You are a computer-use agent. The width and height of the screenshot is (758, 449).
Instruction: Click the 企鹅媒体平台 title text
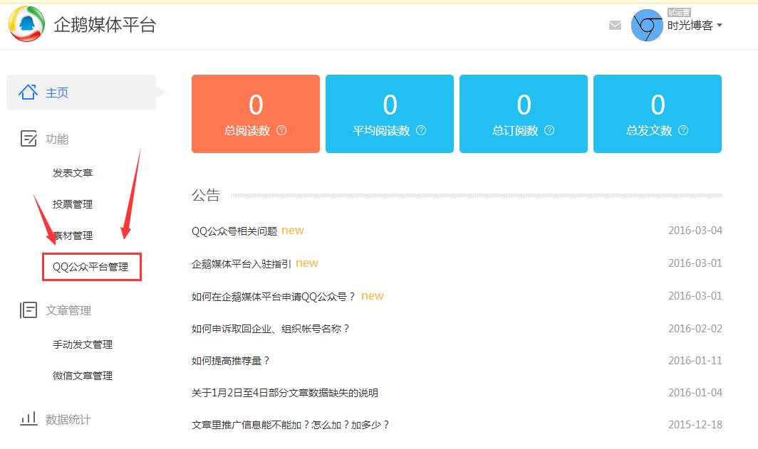tap(105, 25)
